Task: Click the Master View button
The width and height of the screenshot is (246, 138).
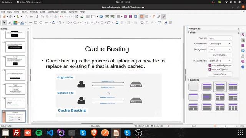Action: coord(220,74)
